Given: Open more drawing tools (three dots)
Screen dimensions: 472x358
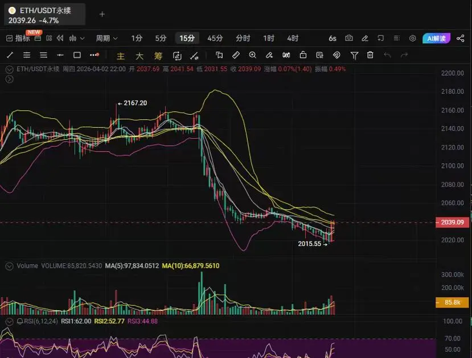Looking at the screenshot, I should coord(94,55).
